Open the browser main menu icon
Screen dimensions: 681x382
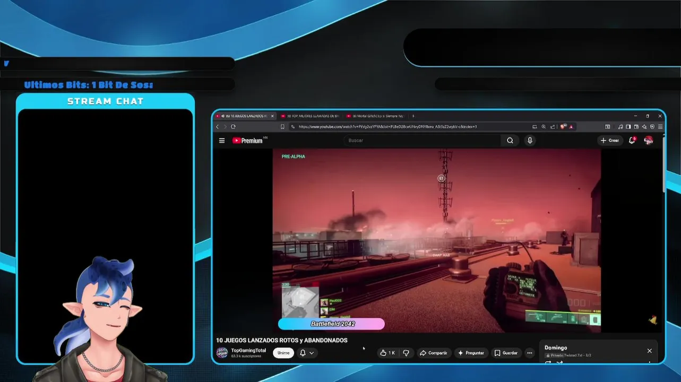pyautogui.click(x=660, y=127)
